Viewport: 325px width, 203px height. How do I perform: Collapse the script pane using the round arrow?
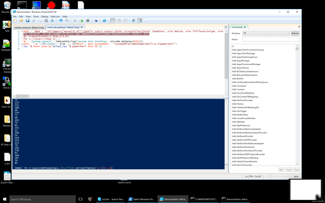click(226, 27)
